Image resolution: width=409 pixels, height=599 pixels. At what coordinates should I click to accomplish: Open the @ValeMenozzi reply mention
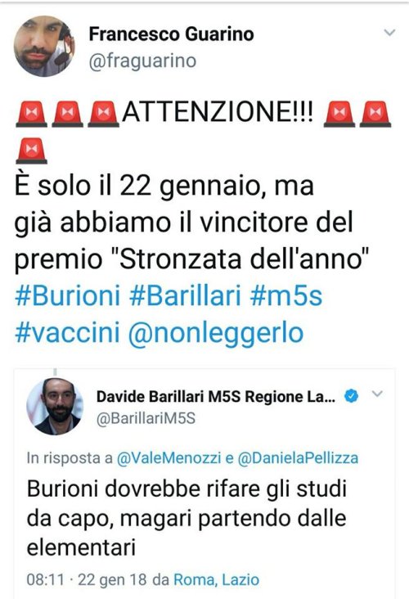(169, 457)
